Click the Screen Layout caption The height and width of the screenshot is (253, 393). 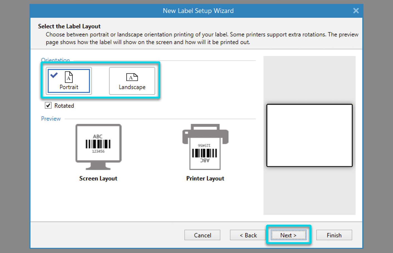point(98,179)
